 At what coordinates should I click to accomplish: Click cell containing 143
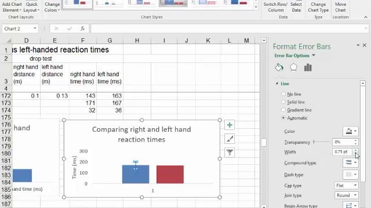tap(82, 96)
